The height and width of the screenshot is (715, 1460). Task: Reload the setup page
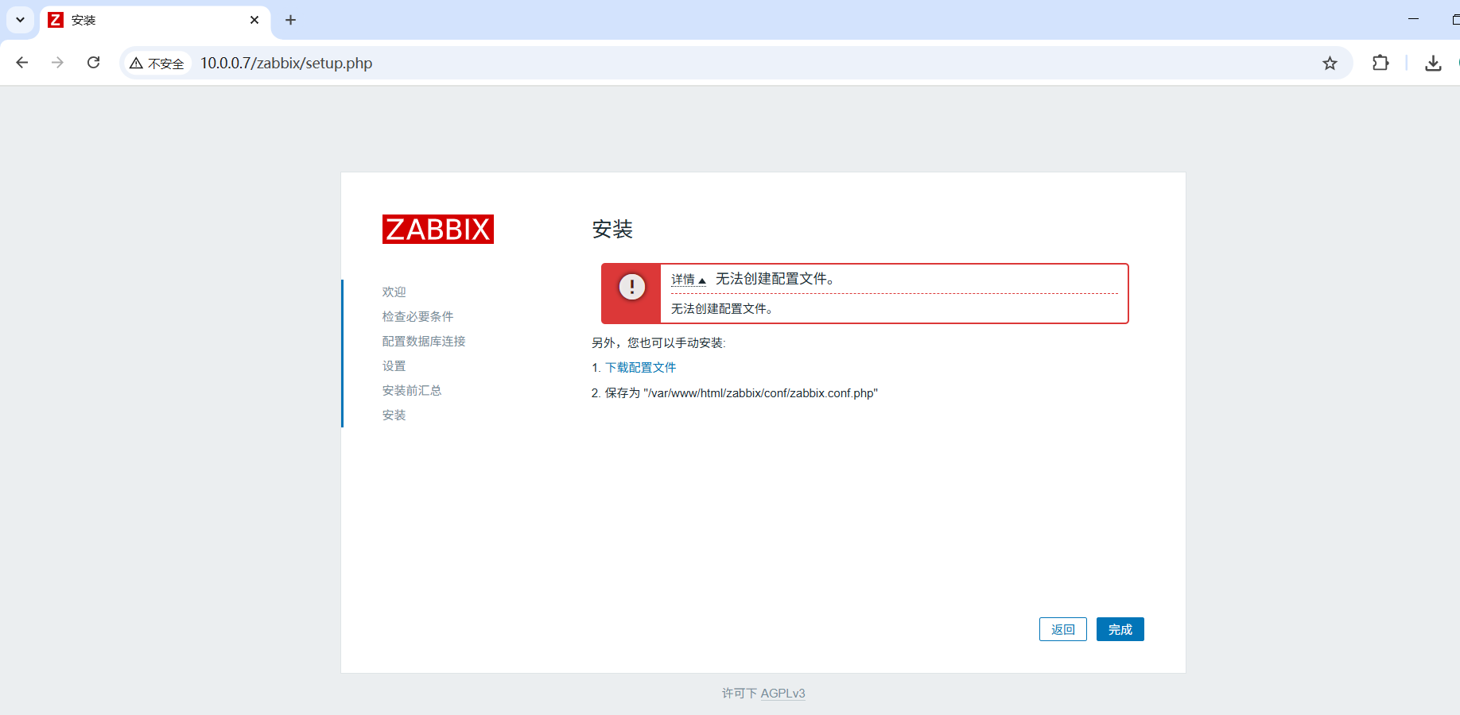pyautogui.click(x=93, y=63)
